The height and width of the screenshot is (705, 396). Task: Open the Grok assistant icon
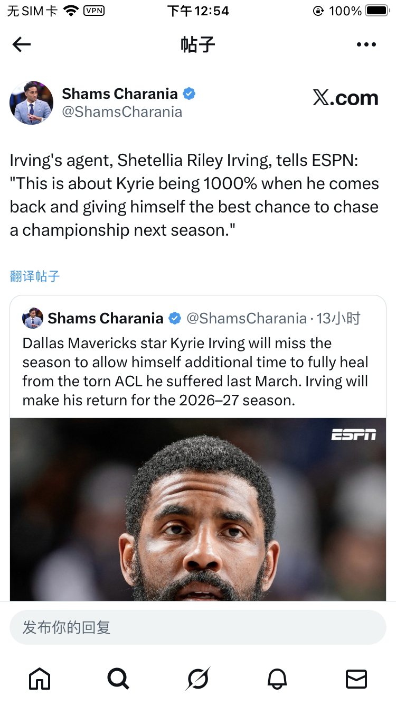198,679
